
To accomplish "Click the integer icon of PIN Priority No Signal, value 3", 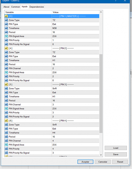I will pos(6,153).
